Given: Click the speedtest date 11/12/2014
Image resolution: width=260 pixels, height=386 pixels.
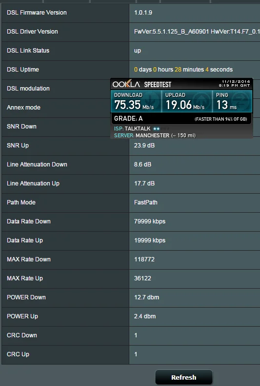Looking at the screenshot, I should [x=236, y=81].
